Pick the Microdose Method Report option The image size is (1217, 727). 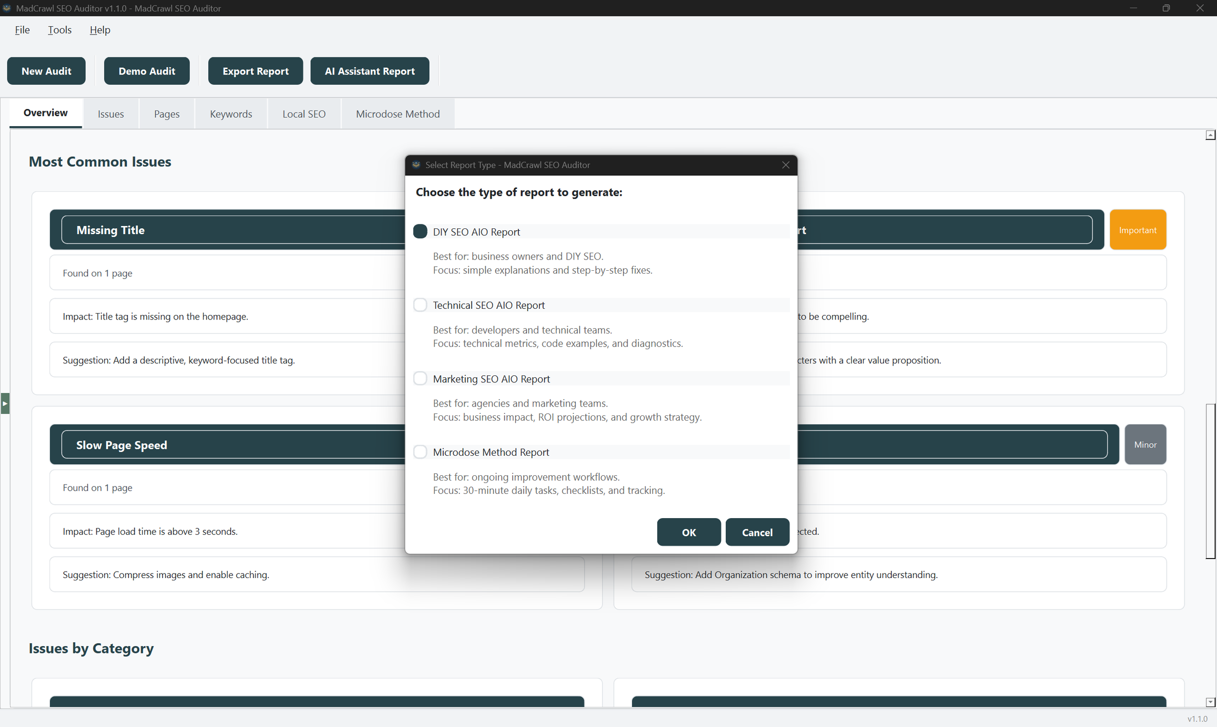point(420,451)
